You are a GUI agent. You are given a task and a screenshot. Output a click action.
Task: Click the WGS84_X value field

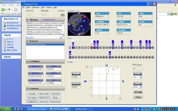pyautogui.click(x=36, y=69)
